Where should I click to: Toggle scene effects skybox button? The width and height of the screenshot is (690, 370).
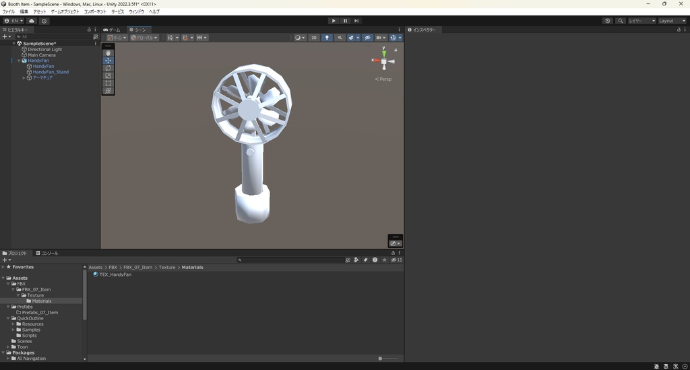tap(350, 38)
